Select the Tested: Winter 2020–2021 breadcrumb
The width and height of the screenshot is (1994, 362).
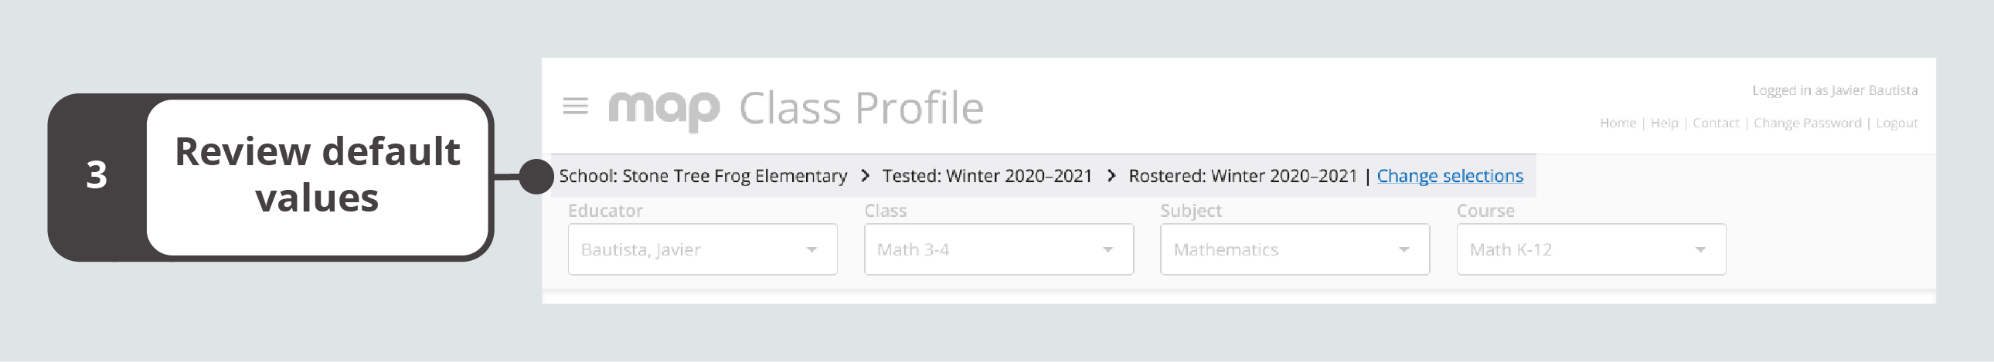pos(987,176)
